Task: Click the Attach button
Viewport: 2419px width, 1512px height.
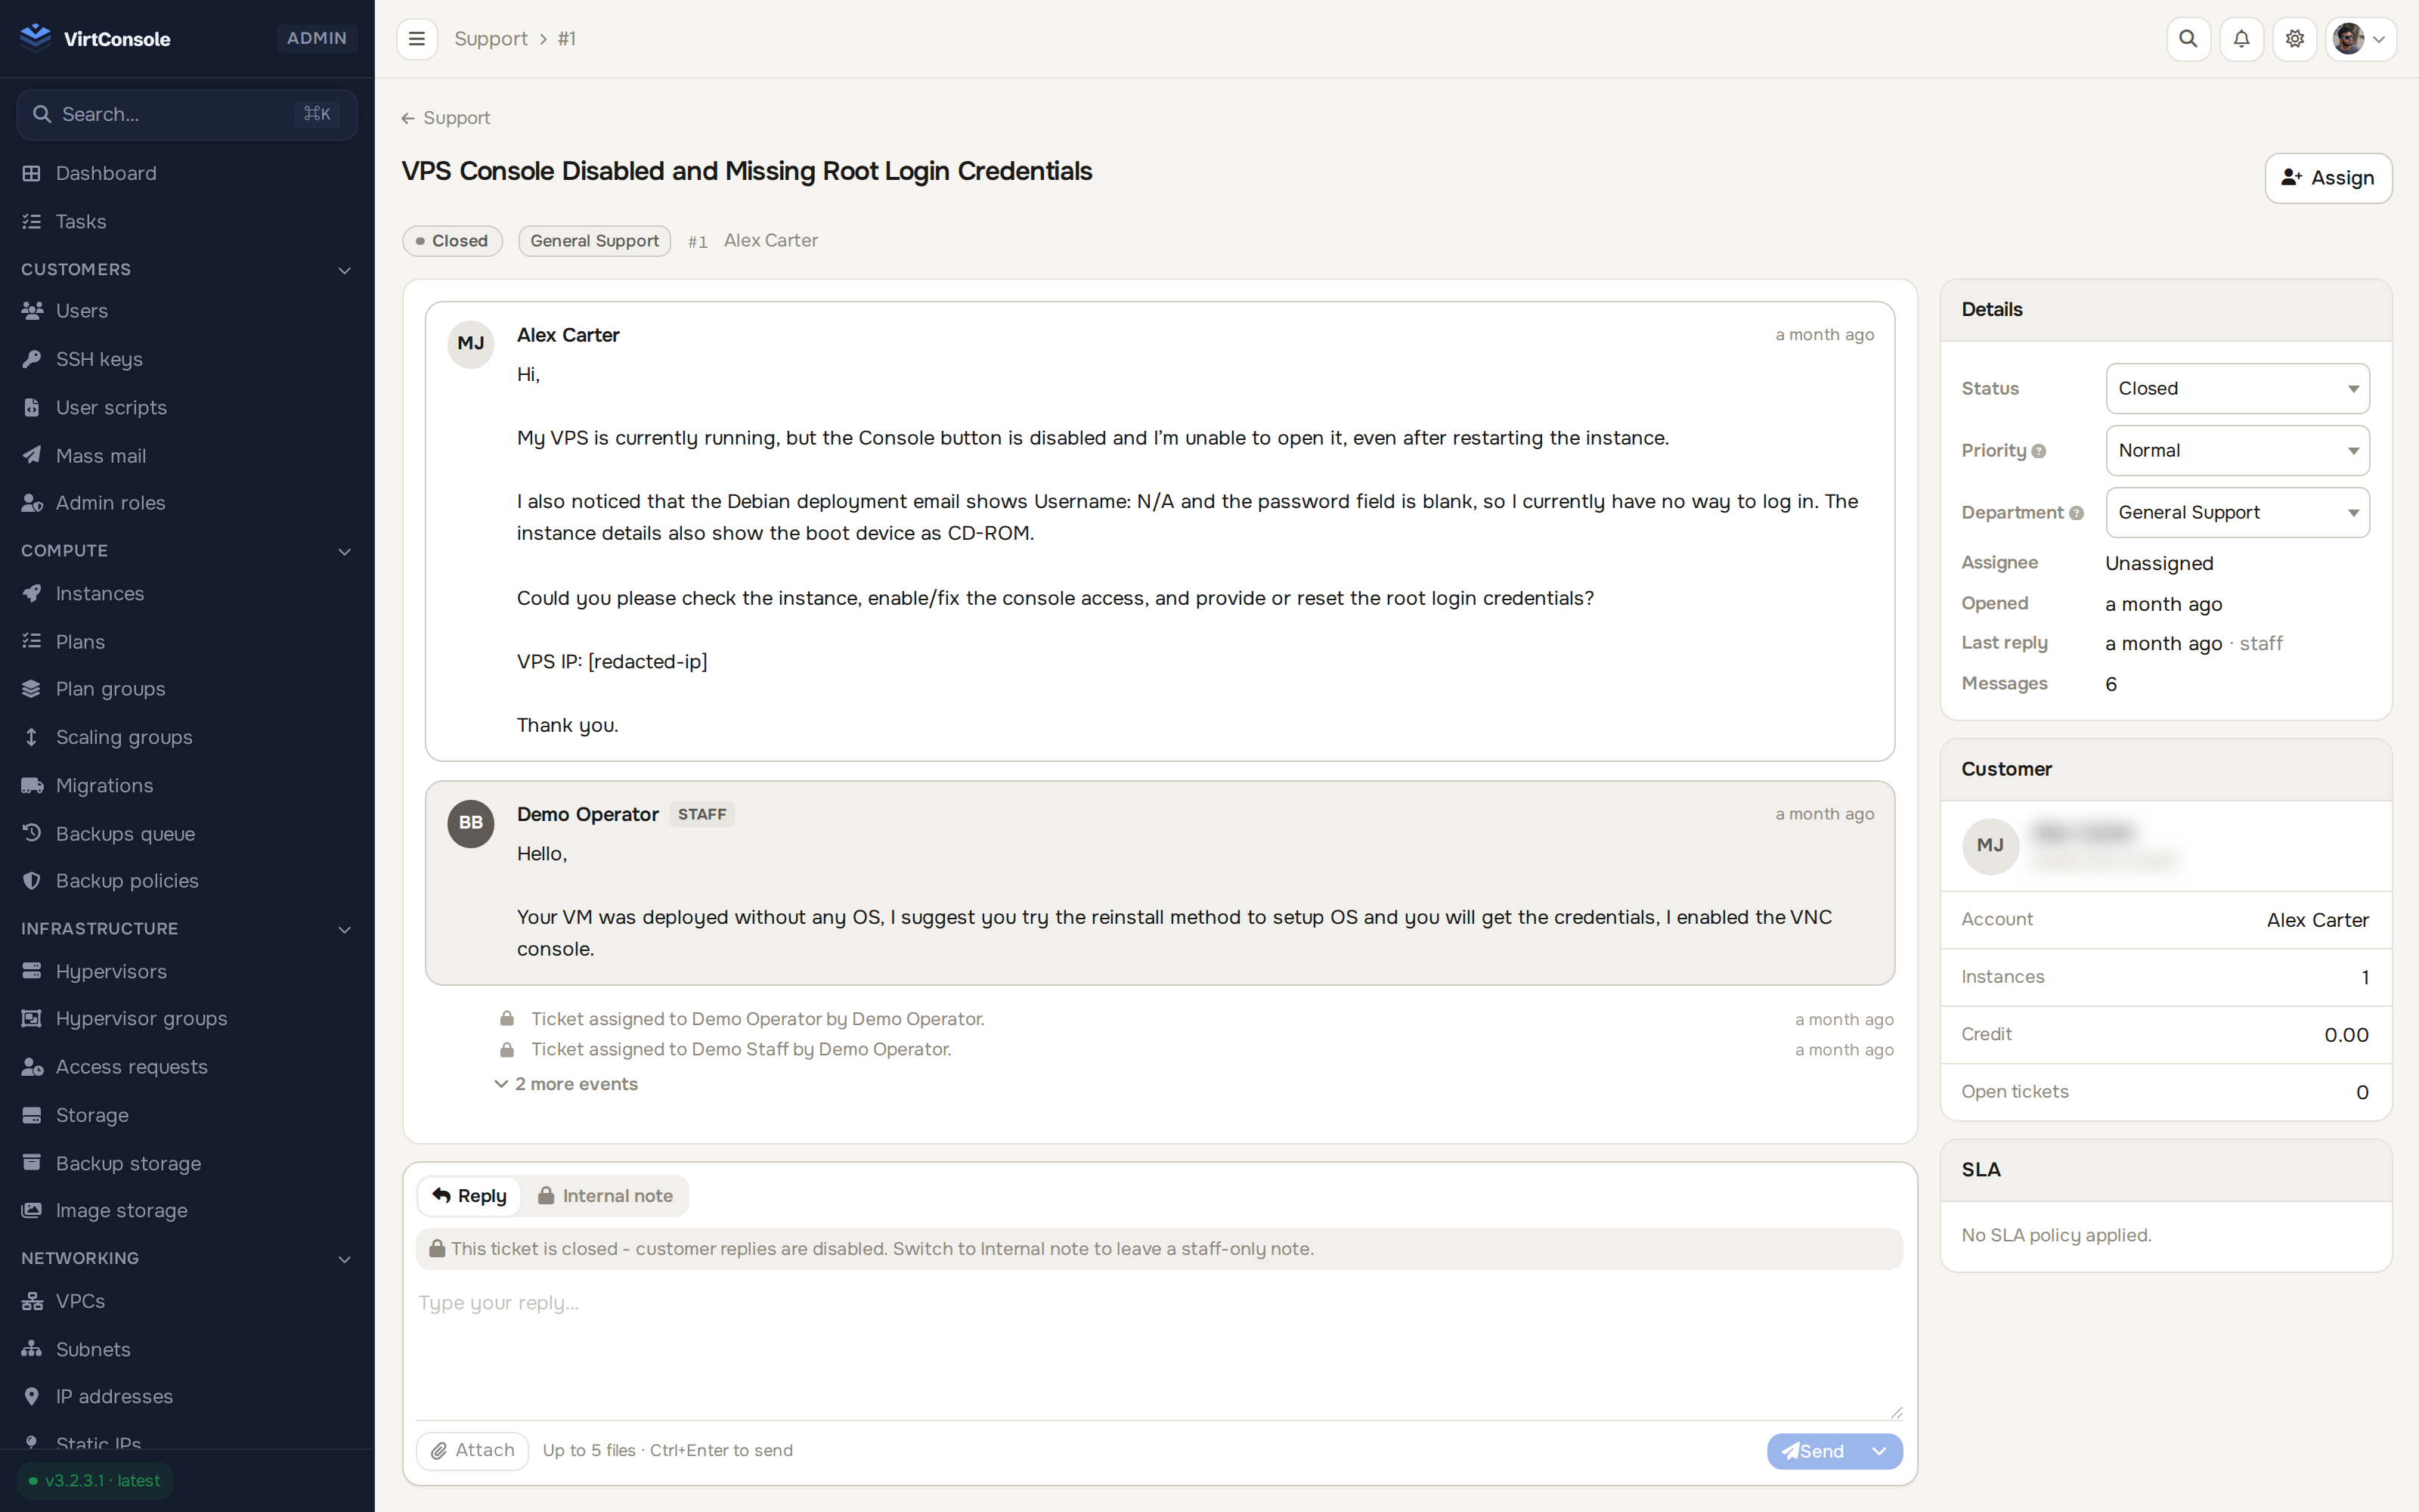Action: (x=472, y=1450)
